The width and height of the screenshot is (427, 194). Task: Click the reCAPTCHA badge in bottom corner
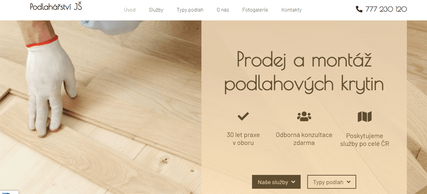9,192
